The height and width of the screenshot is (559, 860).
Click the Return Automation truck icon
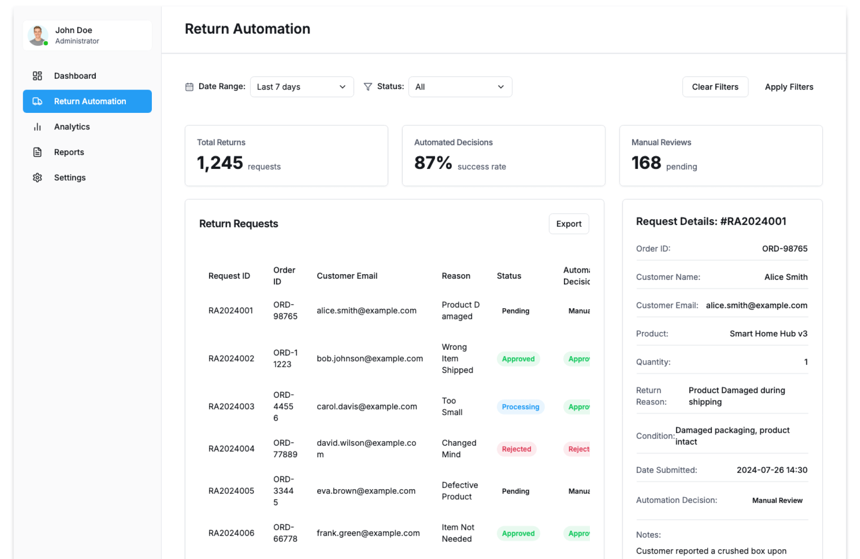[37, 101]
